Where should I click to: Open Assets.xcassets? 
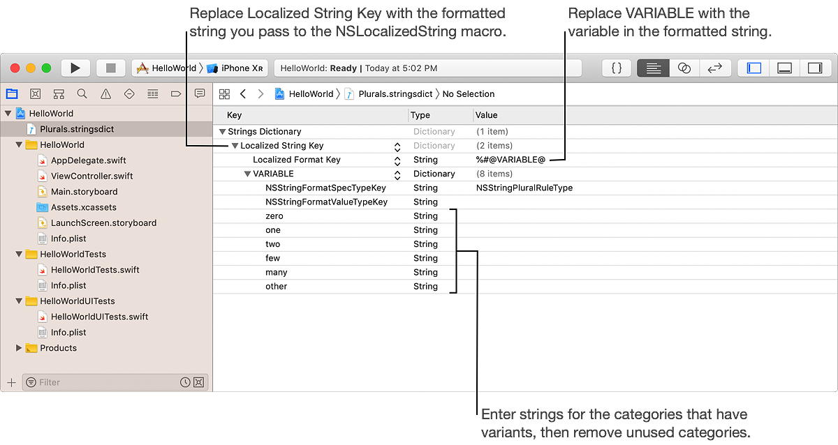(x=84, y=207)
